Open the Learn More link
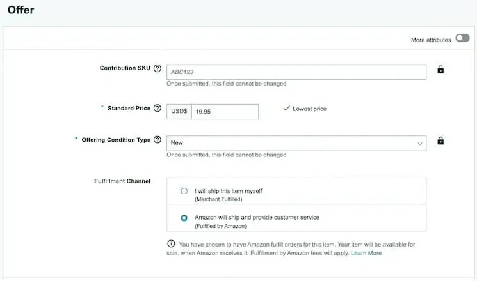 click(366, 253)
